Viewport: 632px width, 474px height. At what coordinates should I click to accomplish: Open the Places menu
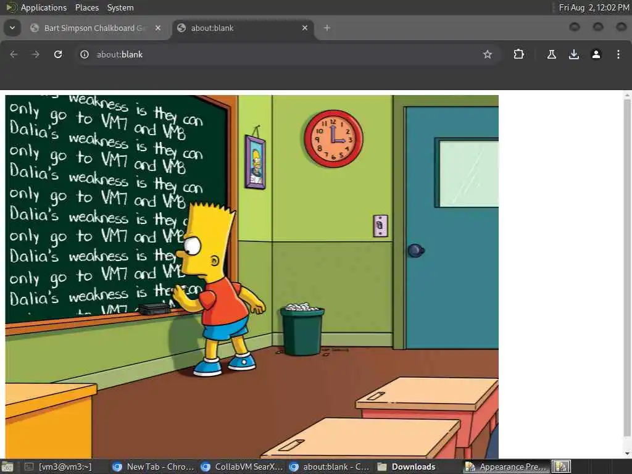click(86, 7)
